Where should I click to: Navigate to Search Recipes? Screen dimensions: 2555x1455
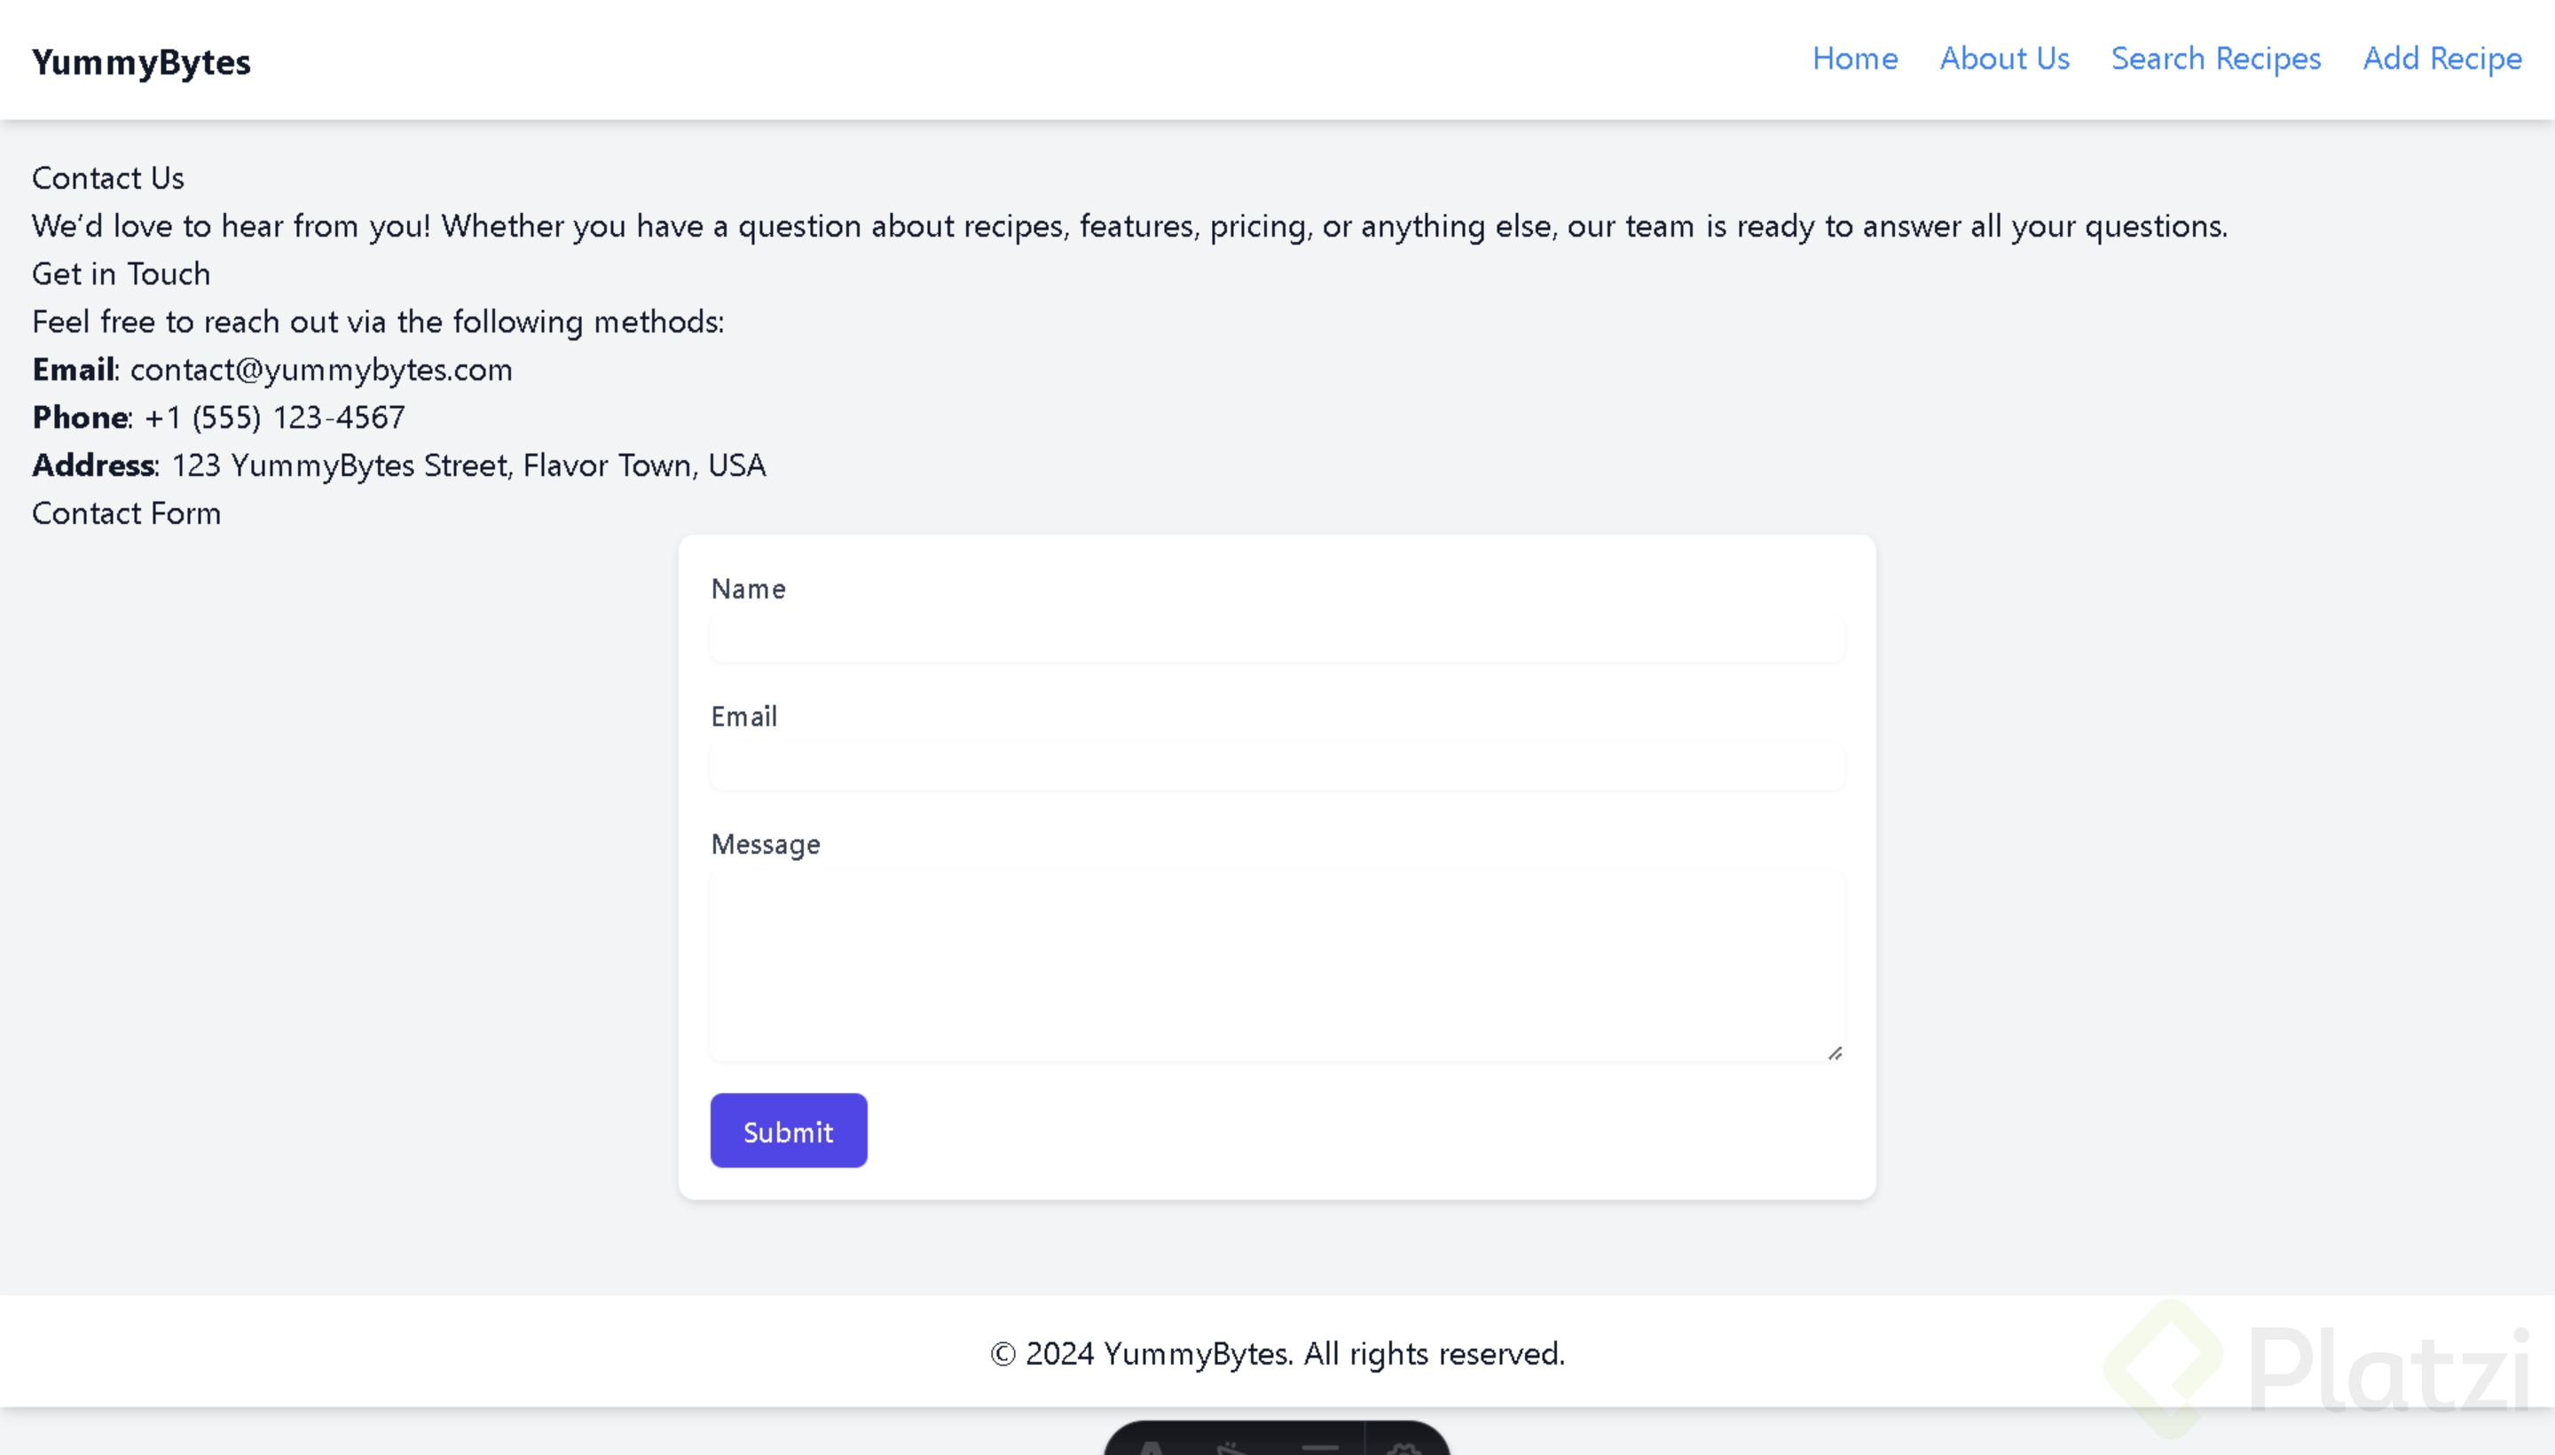[x=2215, y=59]
